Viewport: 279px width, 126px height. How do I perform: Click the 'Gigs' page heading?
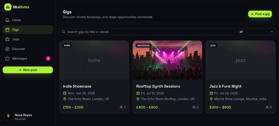click(x=67, y=12)
